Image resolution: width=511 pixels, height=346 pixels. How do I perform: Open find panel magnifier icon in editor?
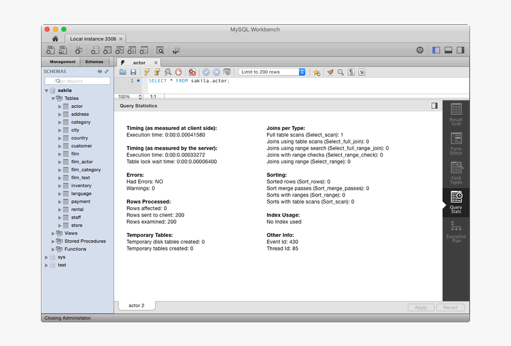coord(340,72)
